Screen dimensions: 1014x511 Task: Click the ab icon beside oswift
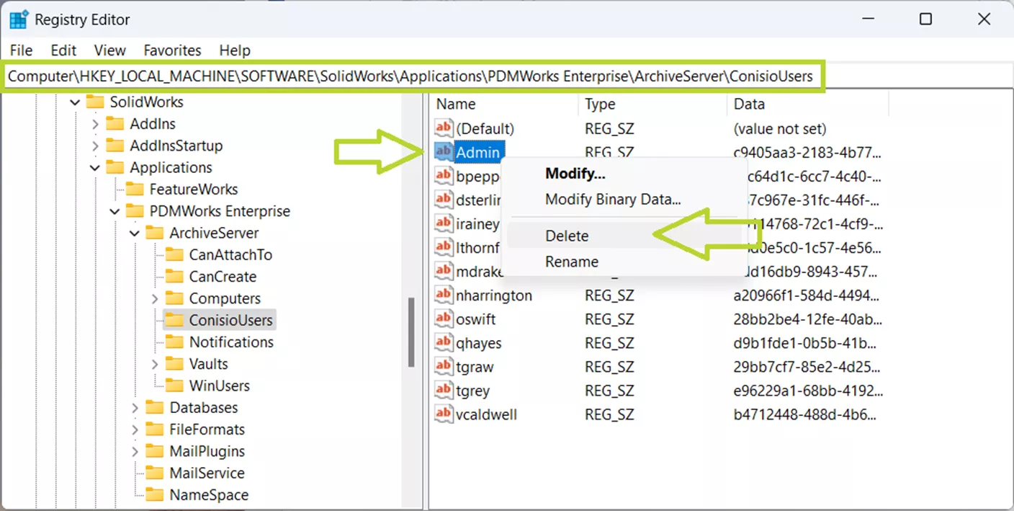tap(444, 319)
